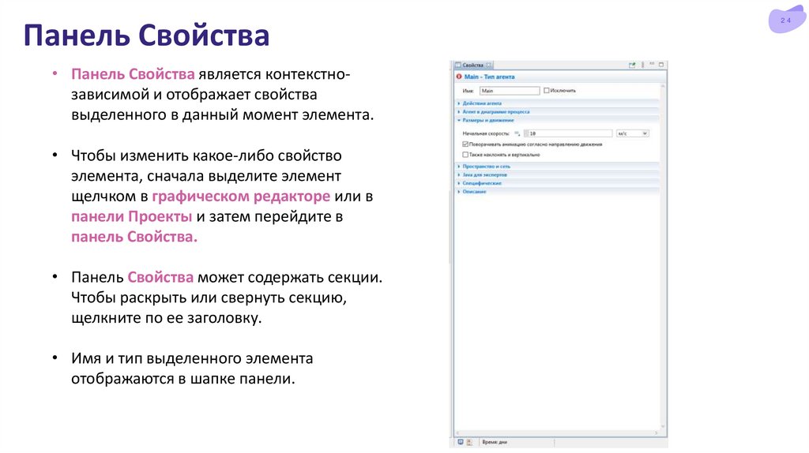Click the red agent-type icon beside Main
The width and height of the screenshot is (809, 453).
point(459,77)
